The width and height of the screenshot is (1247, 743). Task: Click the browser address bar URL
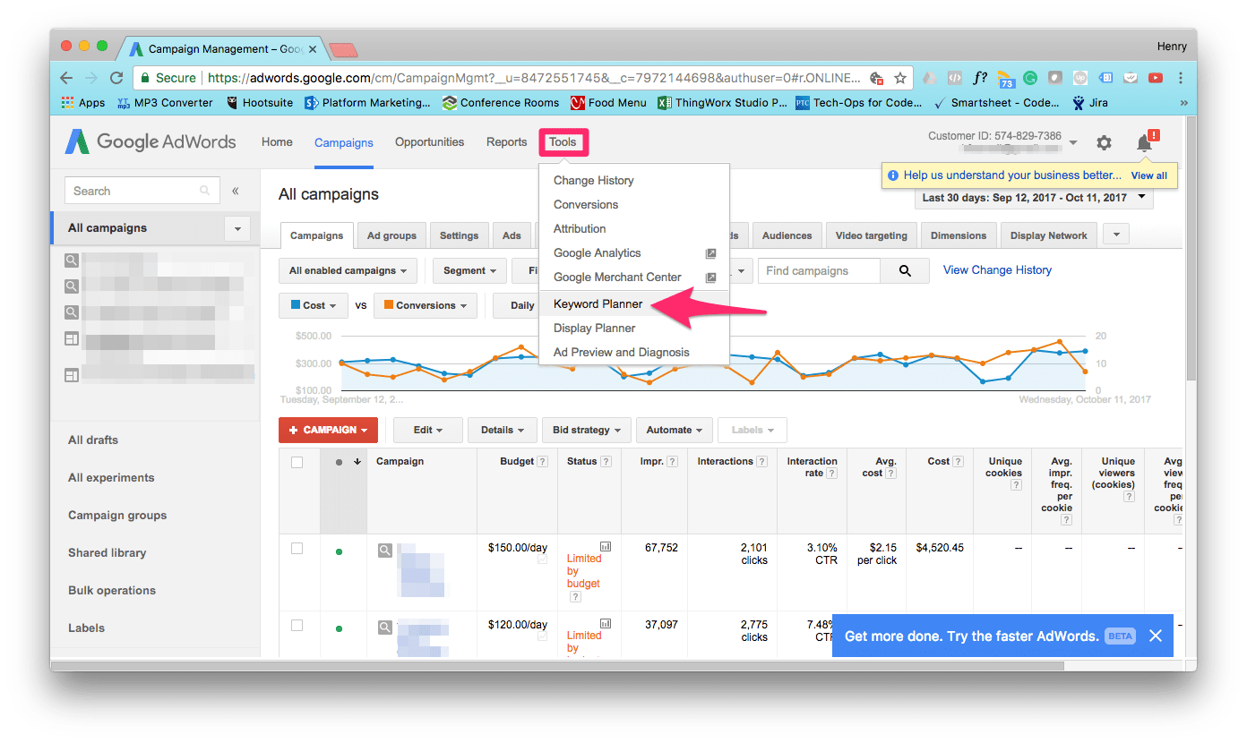(x=534, y=78)
